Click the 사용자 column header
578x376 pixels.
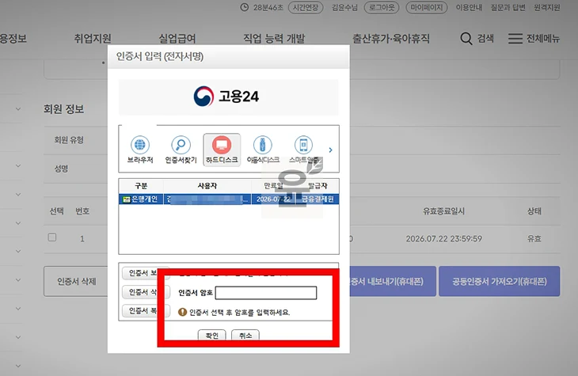coord(207,186)
